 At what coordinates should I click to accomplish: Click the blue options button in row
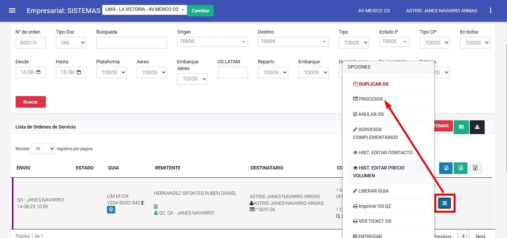(x=444, y=203)
